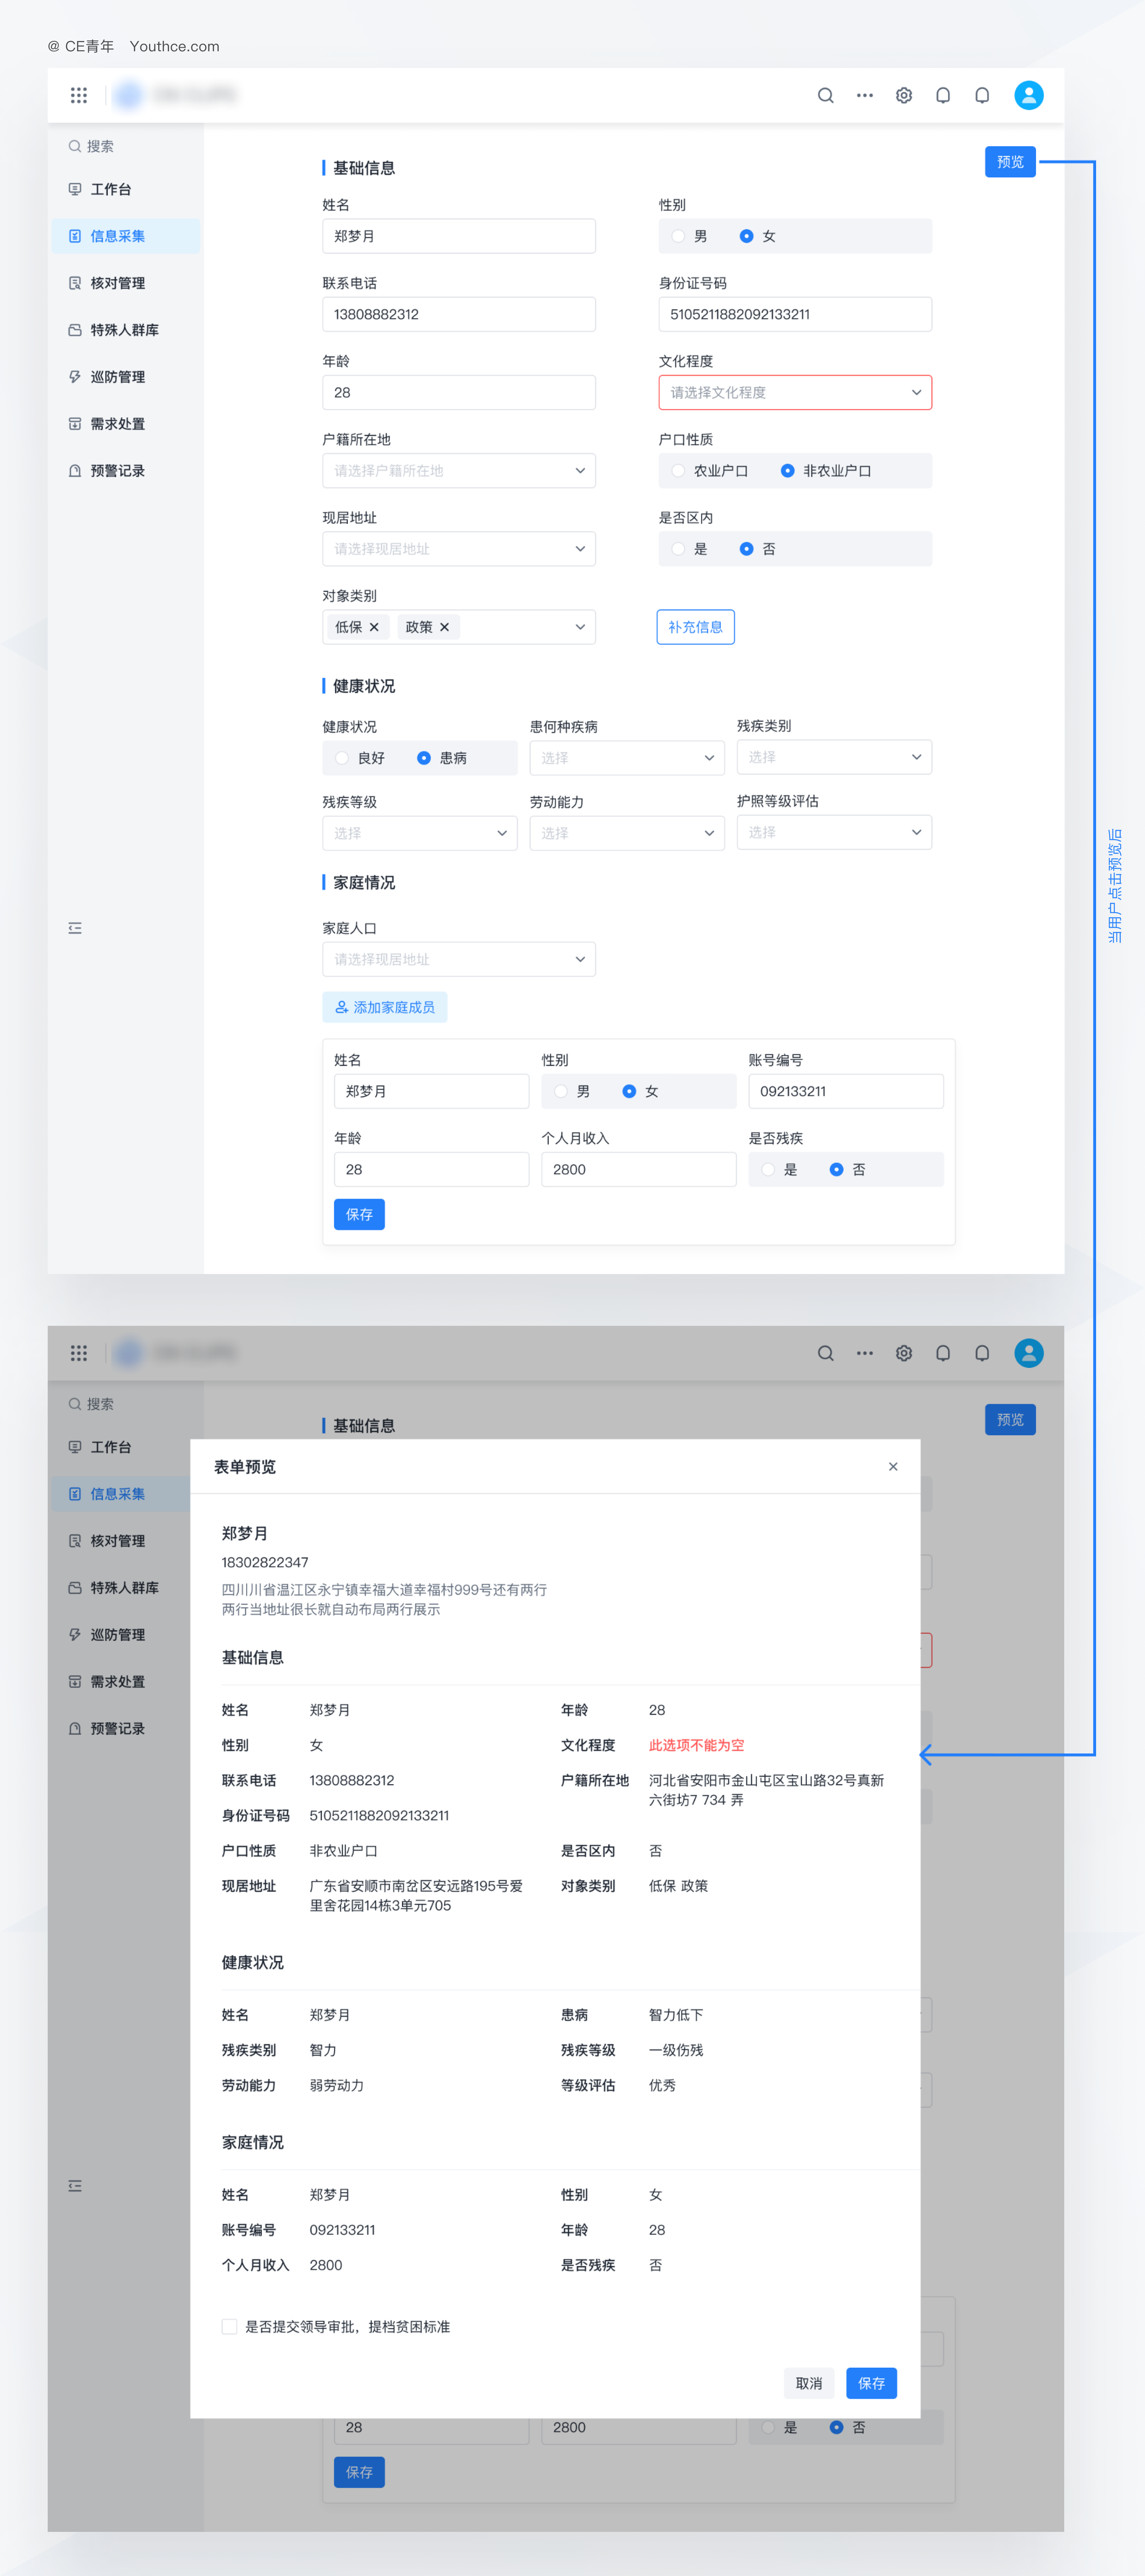
Task: Click the app grid icon in the dimmed screen behind the dialog
Action: click(x=79, y=1353)
